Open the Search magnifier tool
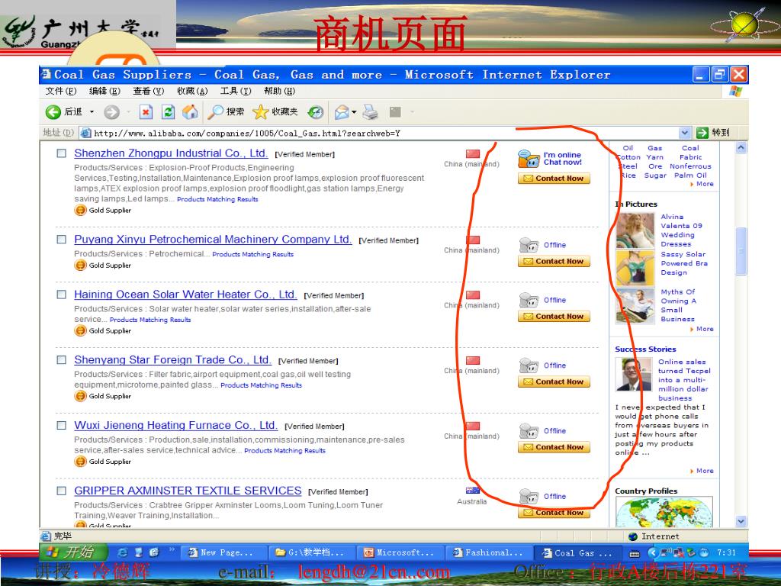Viewport: 781px width, 586px height. [215, 112]
